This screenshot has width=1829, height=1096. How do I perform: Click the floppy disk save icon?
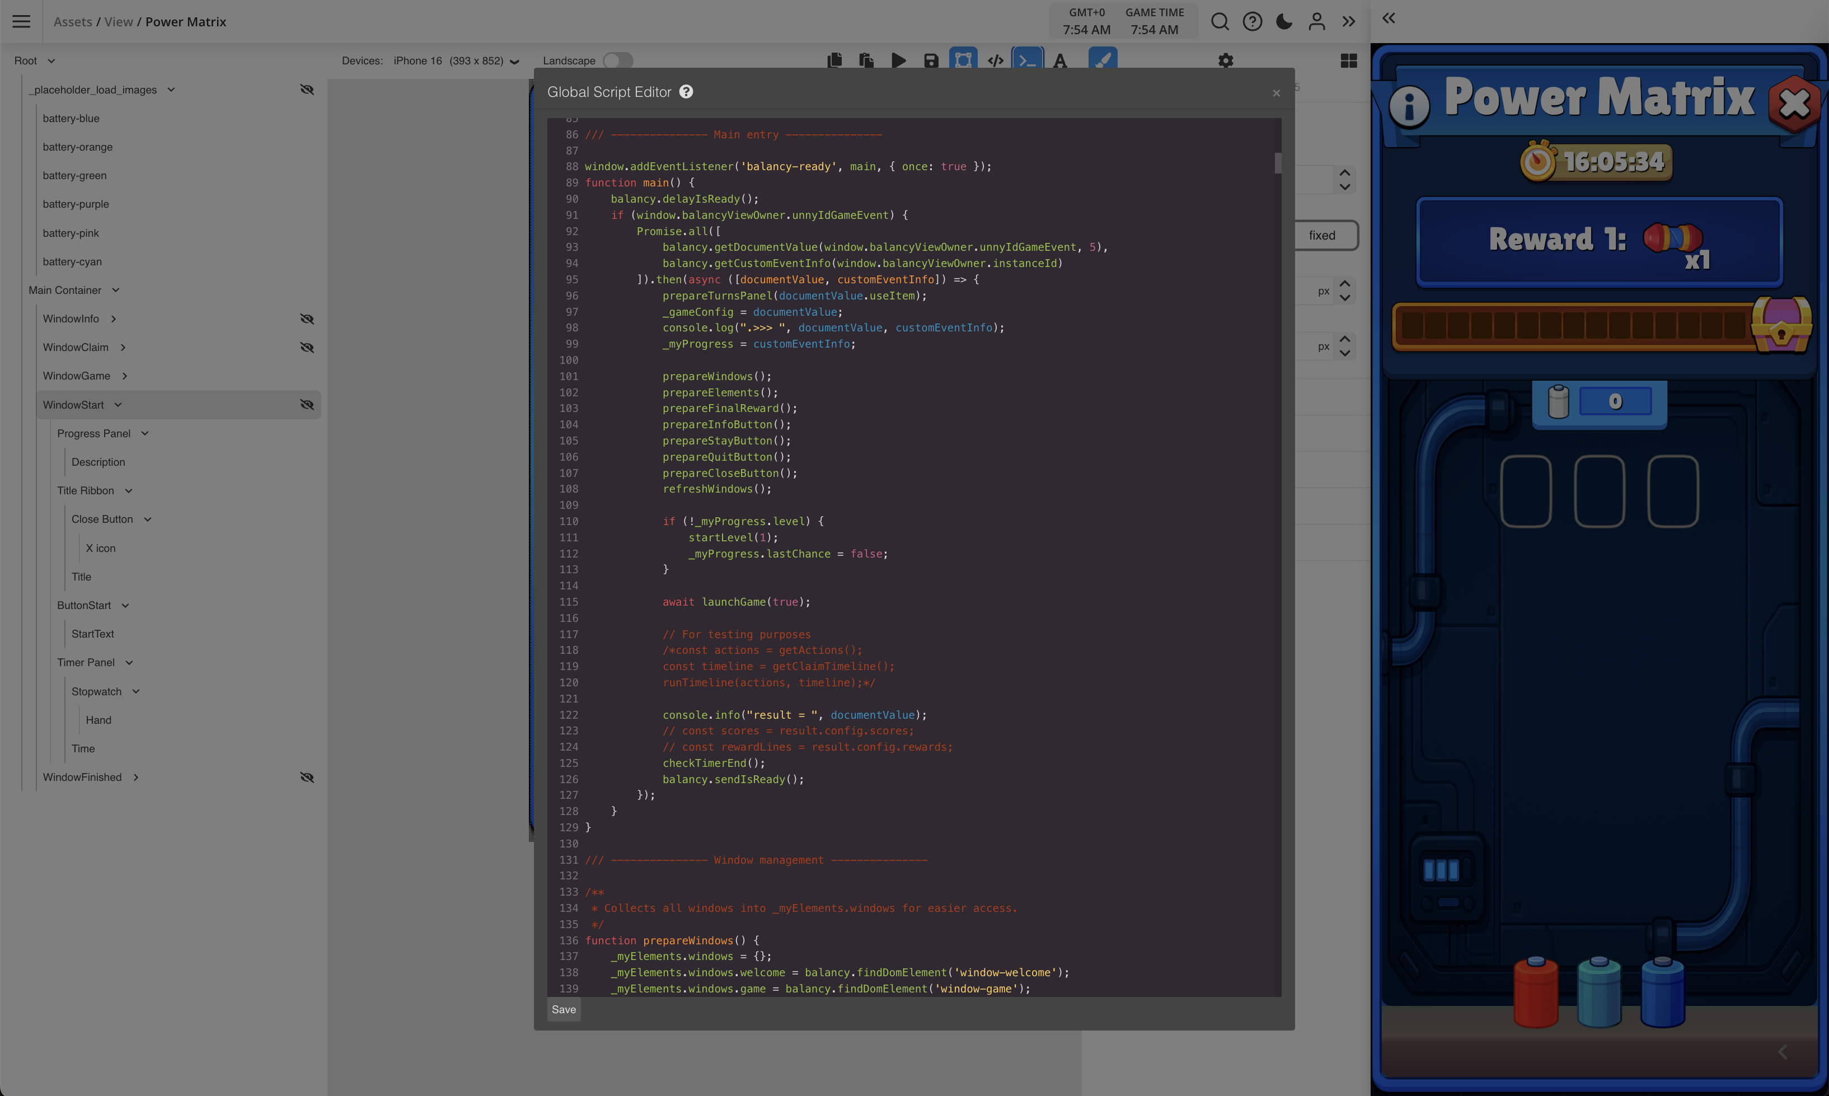(931, 60)
